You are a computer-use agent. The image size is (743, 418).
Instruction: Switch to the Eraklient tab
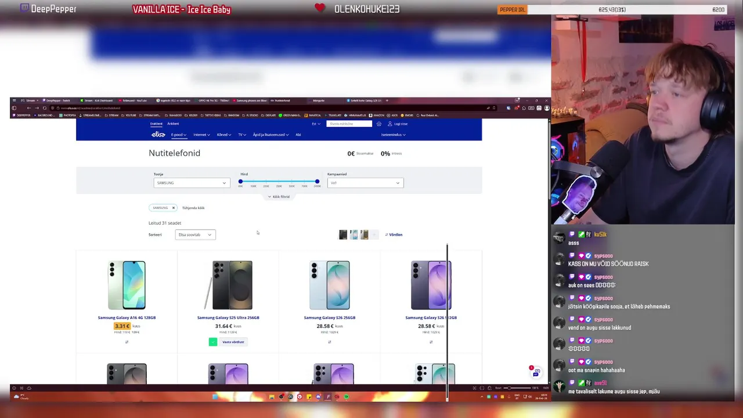[x=157, y=124]
